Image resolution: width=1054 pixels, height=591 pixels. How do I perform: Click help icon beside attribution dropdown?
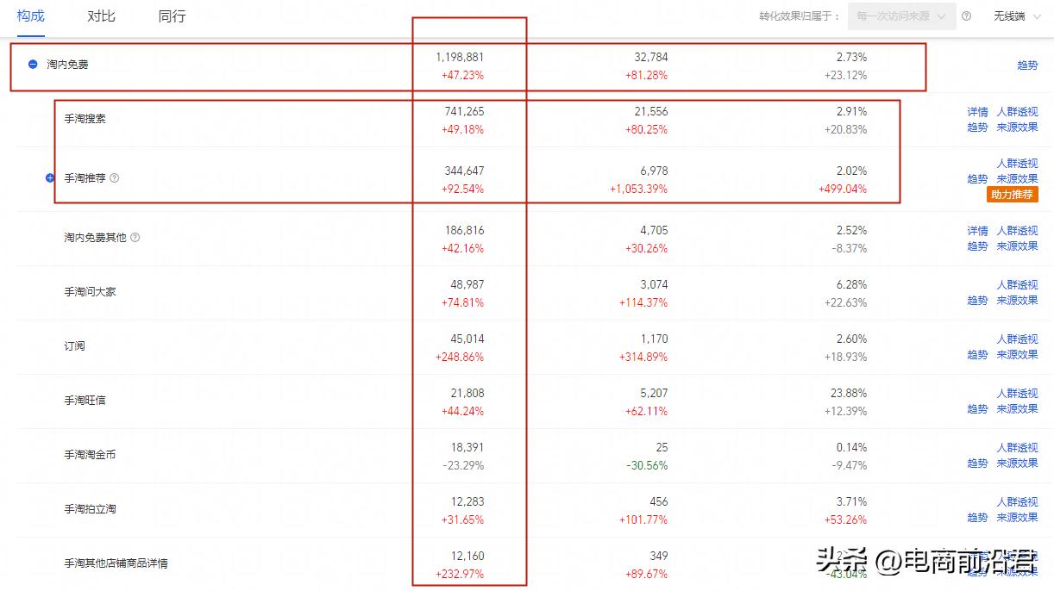point(966,16)
